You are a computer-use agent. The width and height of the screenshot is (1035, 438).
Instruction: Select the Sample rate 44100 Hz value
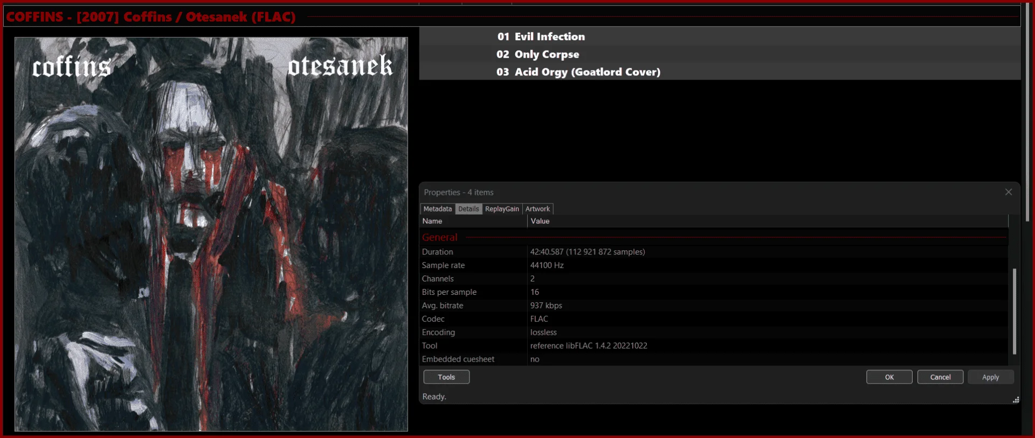(x=547, y=265)
